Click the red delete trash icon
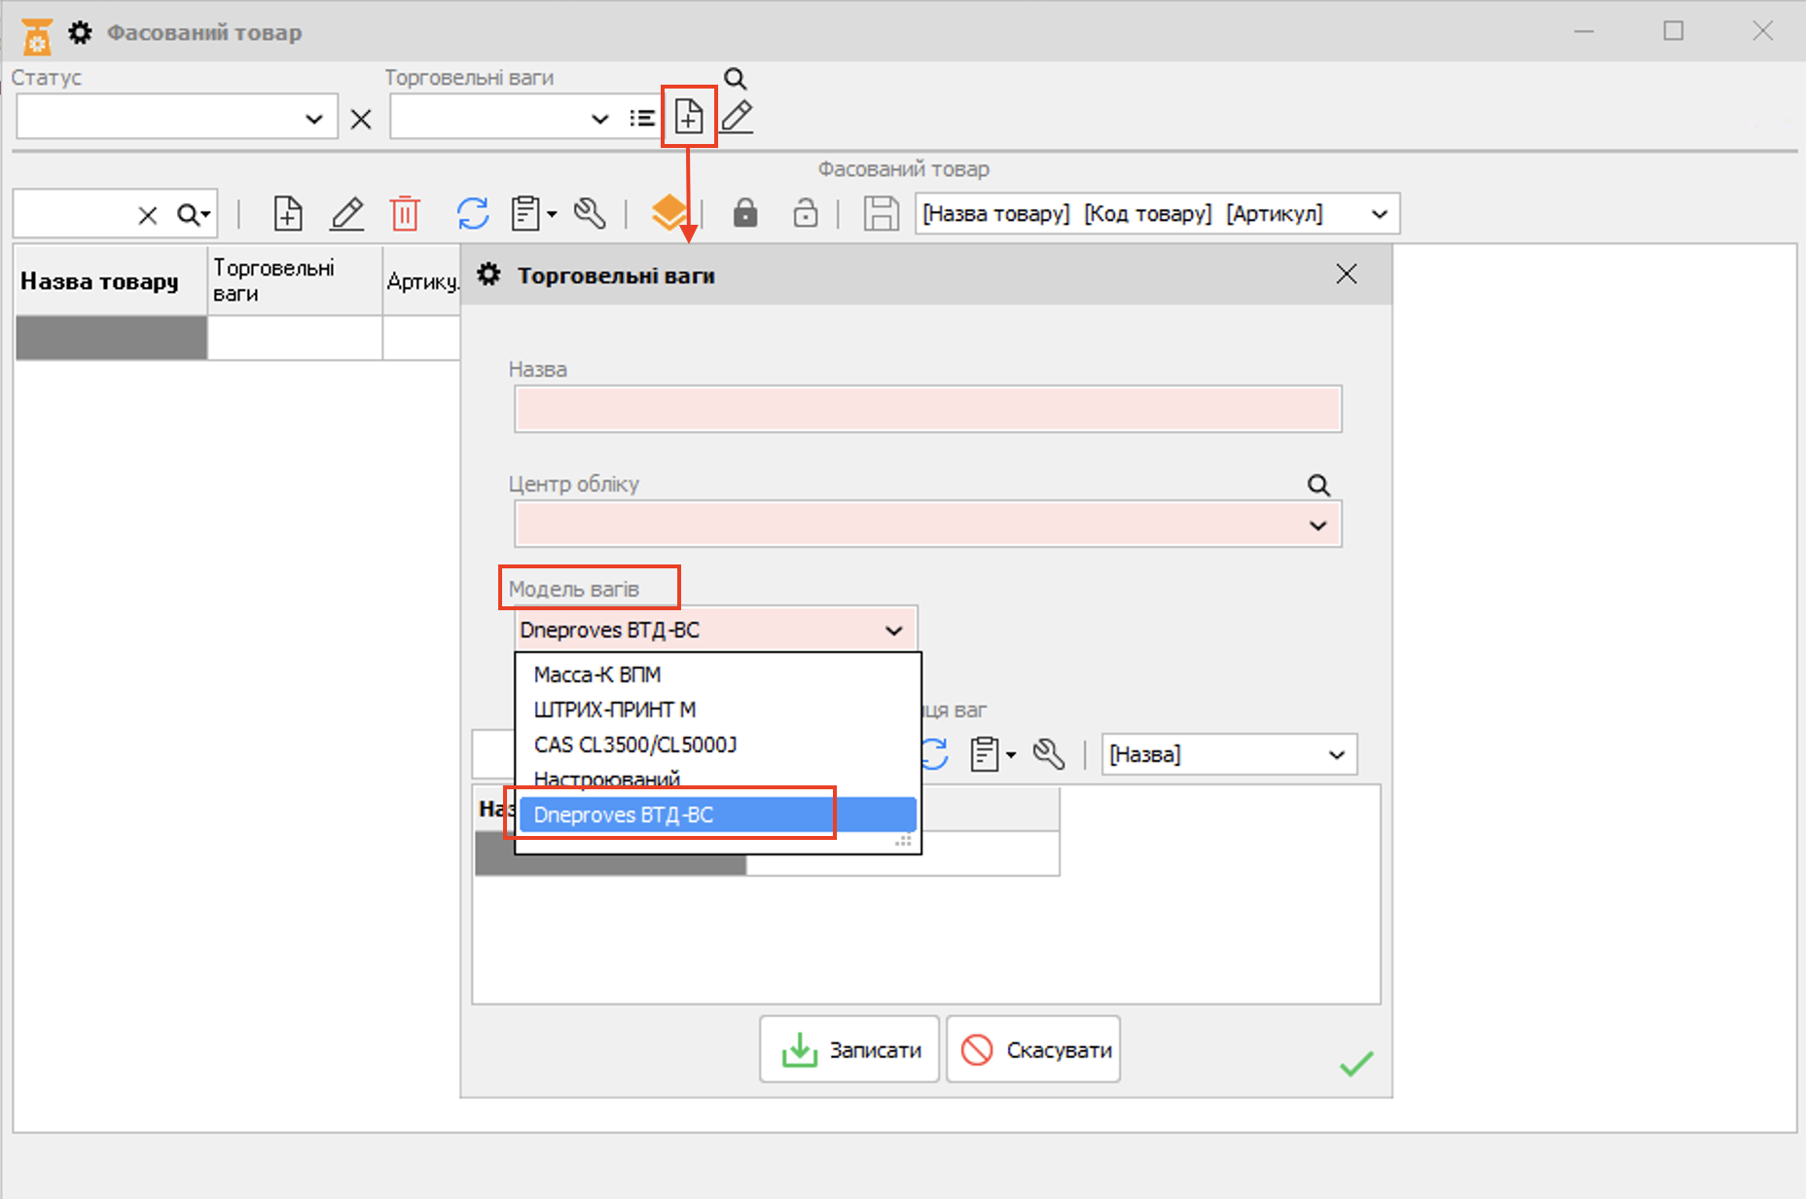 [405, 213]
